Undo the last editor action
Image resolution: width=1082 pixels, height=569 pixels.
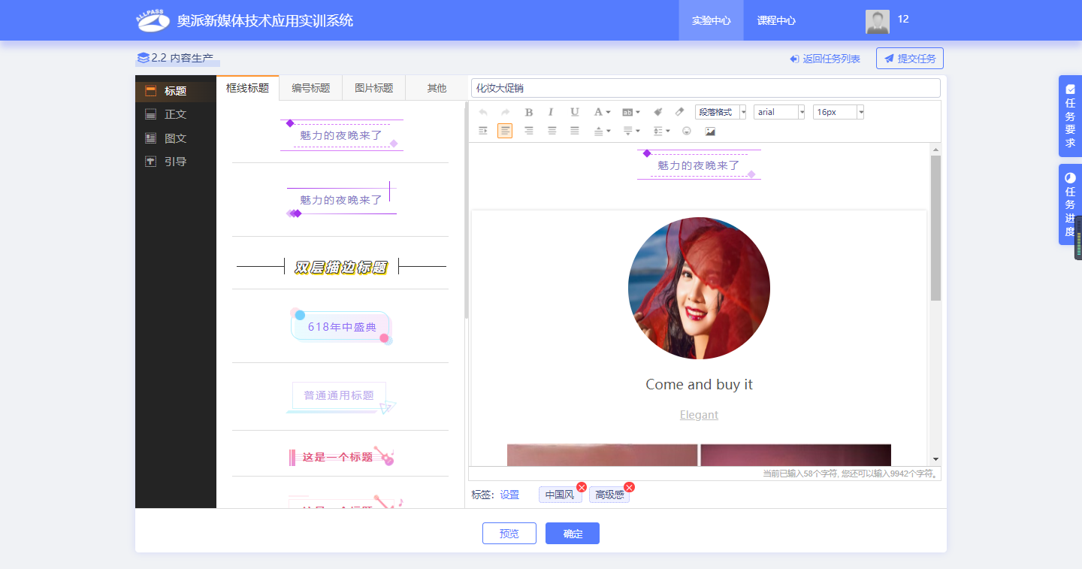click(x=483, y=112)
